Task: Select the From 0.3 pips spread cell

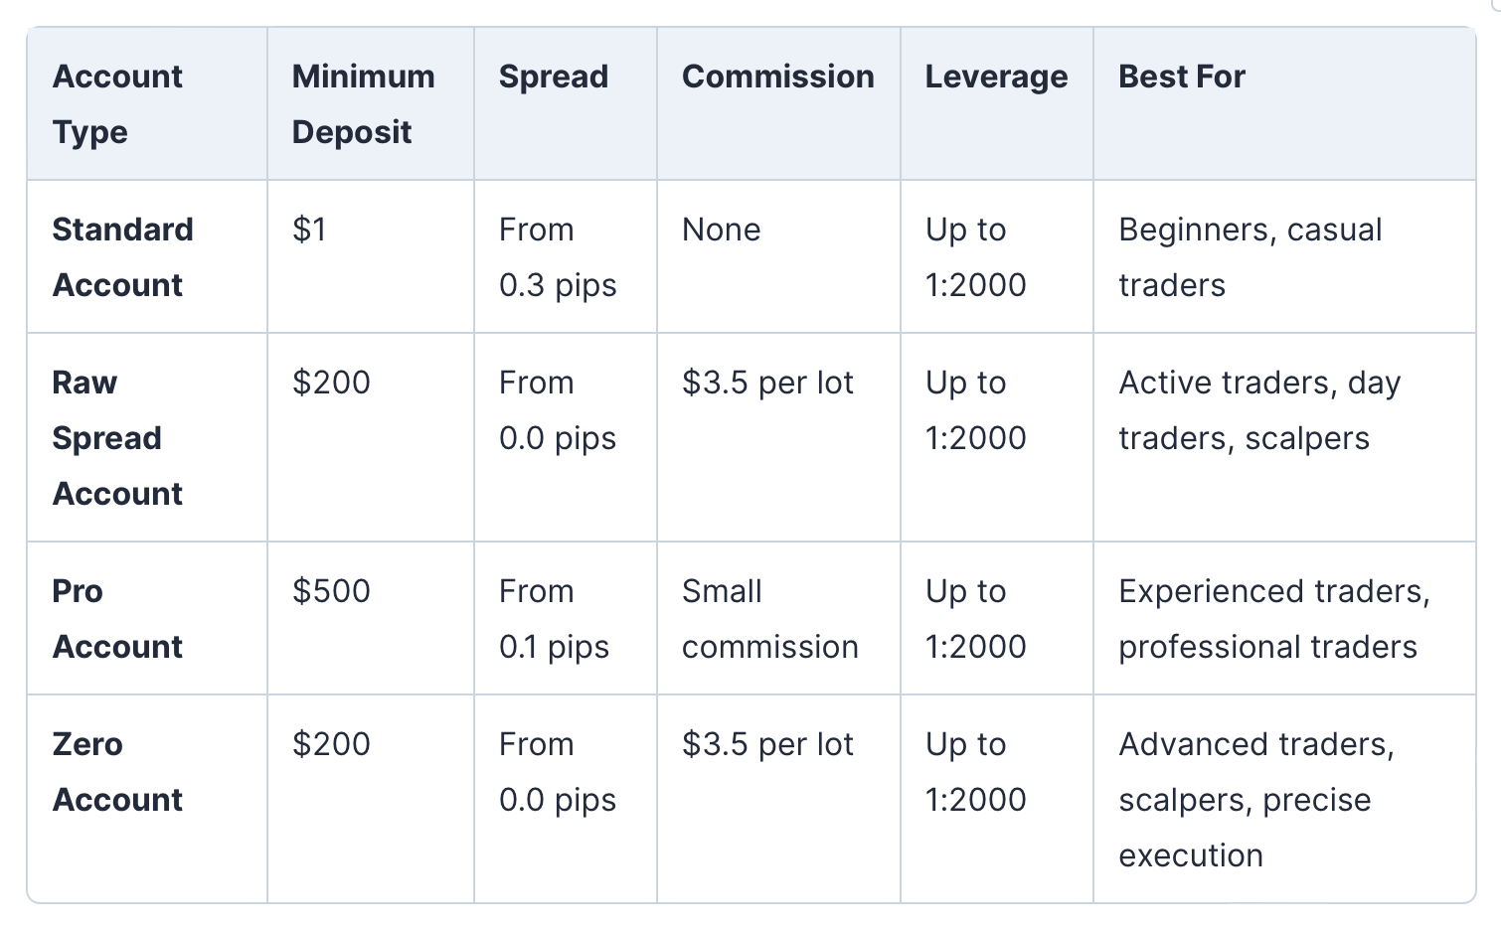Action: (558, 256)
